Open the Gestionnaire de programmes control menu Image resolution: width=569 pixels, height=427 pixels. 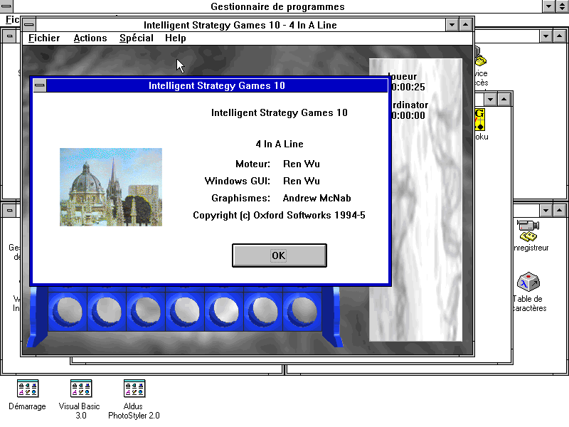point(6,6)
